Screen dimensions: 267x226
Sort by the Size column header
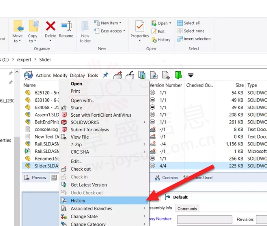pyautogui.click(x=239, y=85)
